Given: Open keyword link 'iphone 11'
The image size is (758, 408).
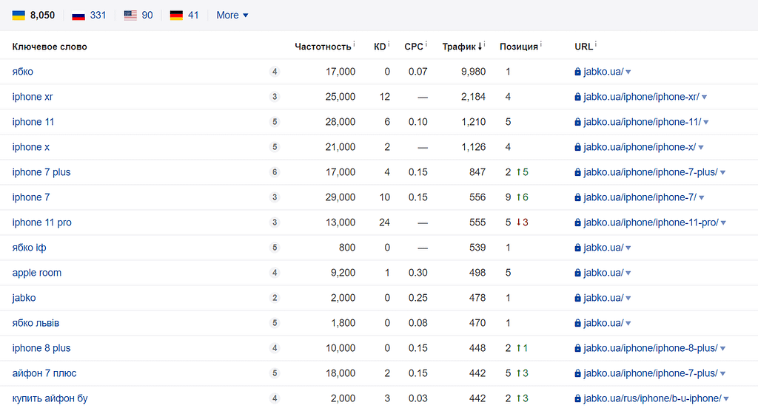Looking at the screenshot, I should (x=33, y=122).
